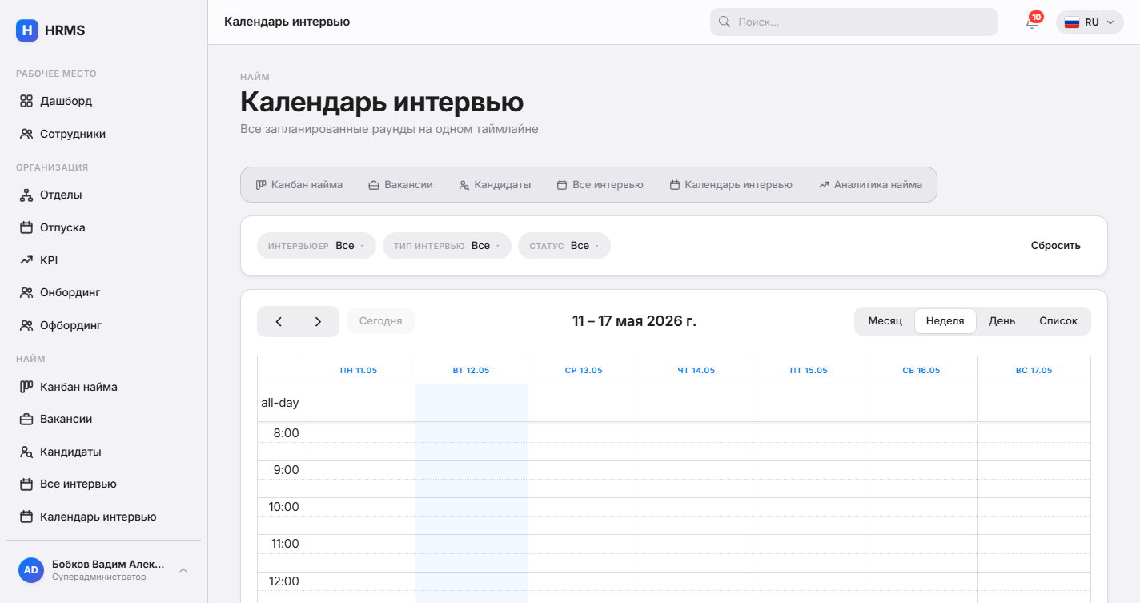Click Аналитика найма trend icon in tab bar
The image size is (1140, 603).
coord(824,185)
